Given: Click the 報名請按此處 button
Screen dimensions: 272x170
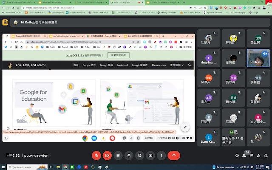Looking at the screenshot, I should [118, 55].
